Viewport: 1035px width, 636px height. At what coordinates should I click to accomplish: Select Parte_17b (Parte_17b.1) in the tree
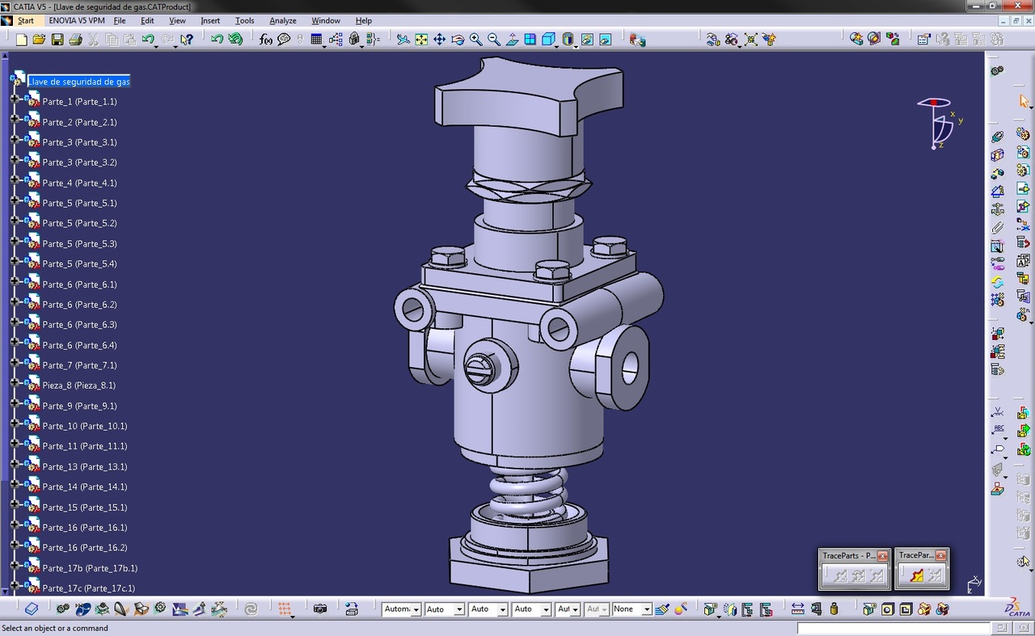pyautogui.click(x=90, y=568)
